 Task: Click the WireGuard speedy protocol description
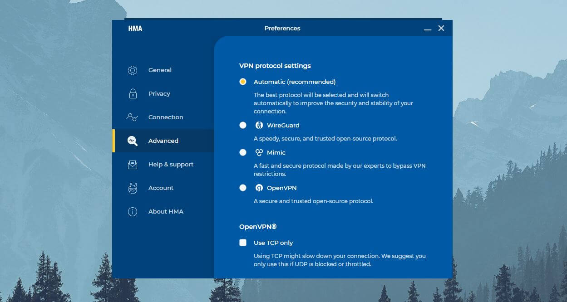tap(325, 139)
